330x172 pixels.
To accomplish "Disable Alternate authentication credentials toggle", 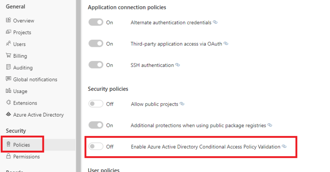I will 96,22.
